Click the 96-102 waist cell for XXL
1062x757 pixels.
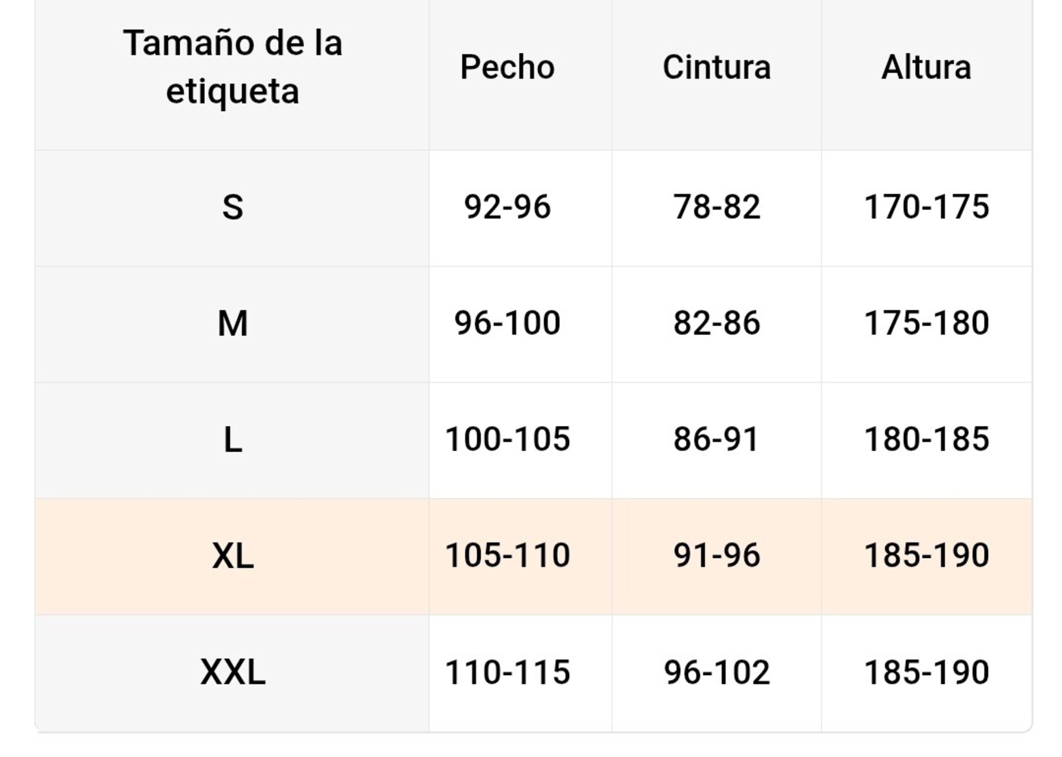coord(717,672)
